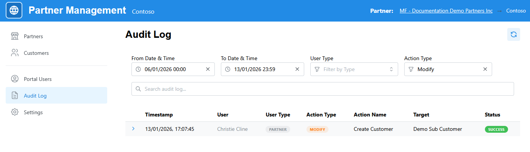Click the Settings gear icon in sidebar
Viewport: 530px width, 152px height.
[x=15, y=112]
